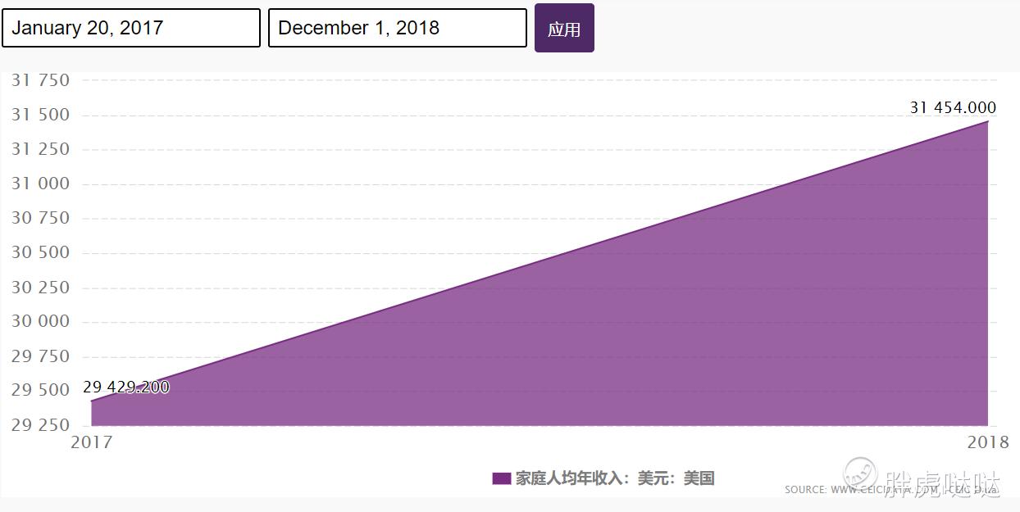Screen dimensions: 1020x512
Task: Click the 31 250 y-axis label
Action: 40,149
